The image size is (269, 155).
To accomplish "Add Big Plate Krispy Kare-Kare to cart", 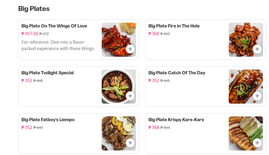I will 257,143.
